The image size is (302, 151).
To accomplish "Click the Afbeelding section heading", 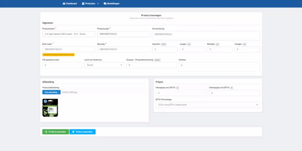I will pos(48,82).
